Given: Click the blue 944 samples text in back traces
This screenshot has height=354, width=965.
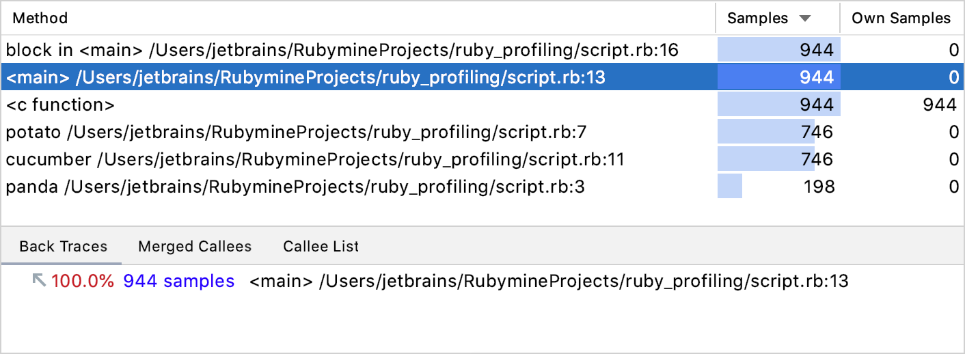Looking at the screenshot, I should click(179, 281).
